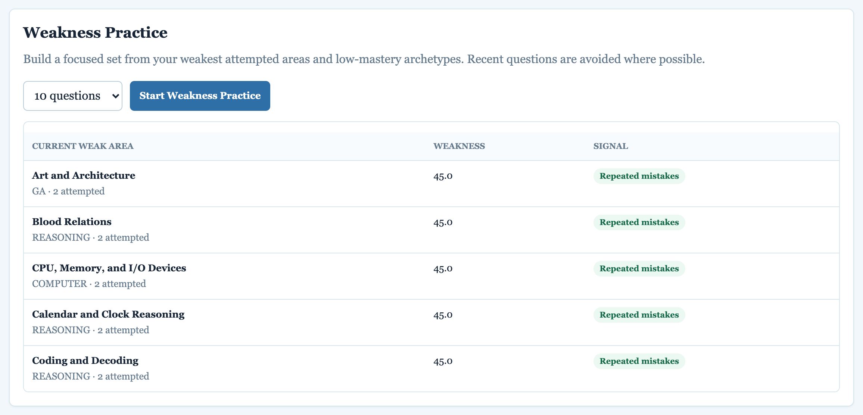Select CPU, Memory, and I/O Devices title

click(109, 268)
